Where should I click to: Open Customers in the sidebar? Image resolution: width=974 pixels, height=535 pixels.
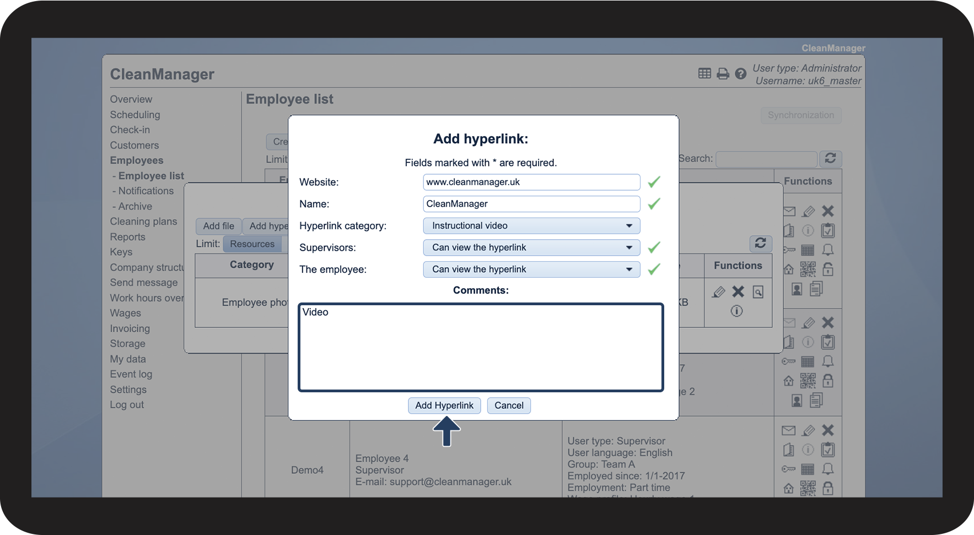coord(134,145)
